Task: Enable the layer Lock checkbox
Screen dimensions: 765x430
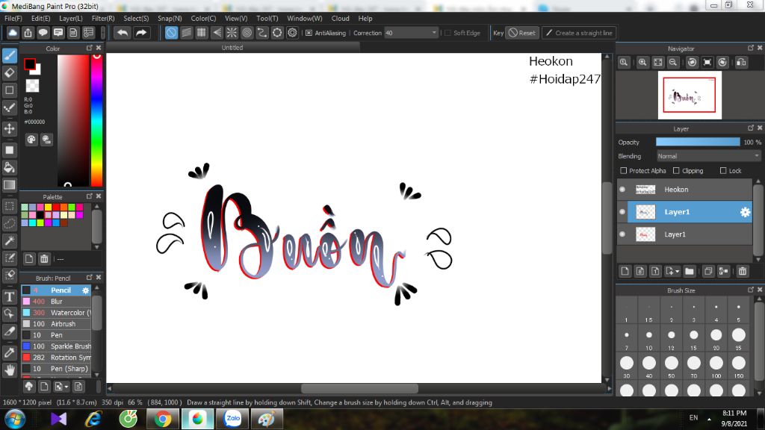Action: (723, 171)
